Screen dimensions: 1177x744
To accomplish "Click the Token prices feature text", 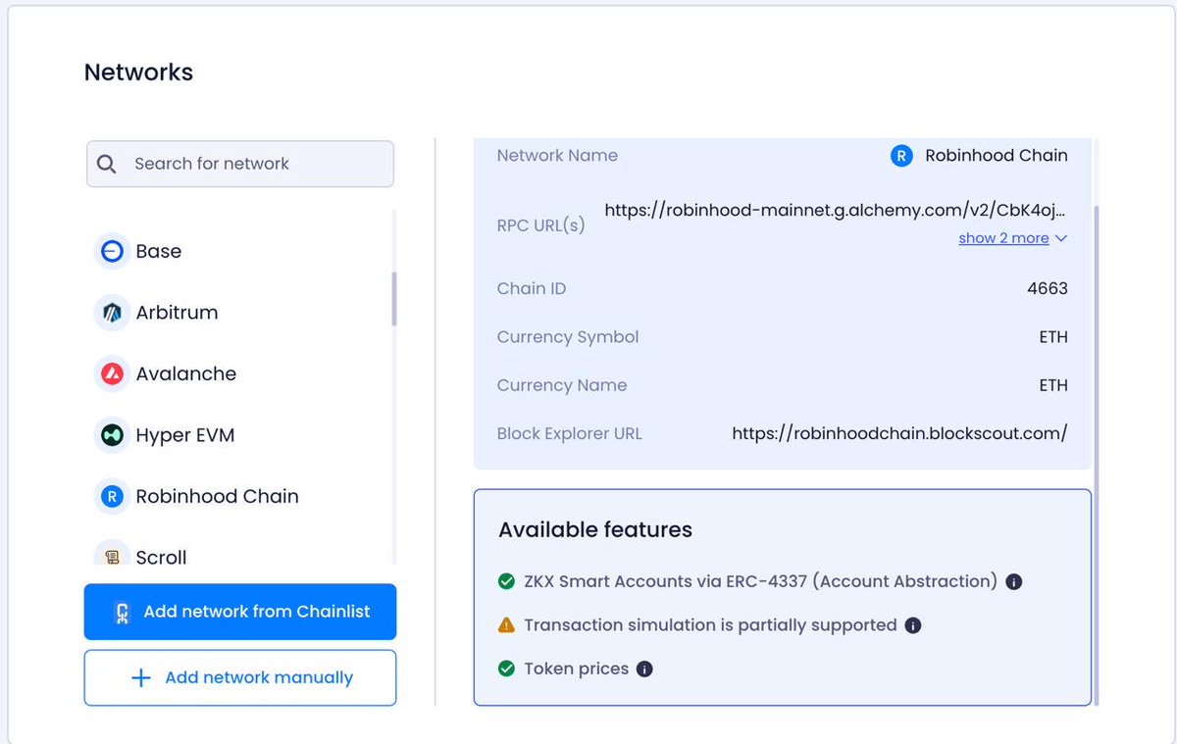I will tap(577, 670).
